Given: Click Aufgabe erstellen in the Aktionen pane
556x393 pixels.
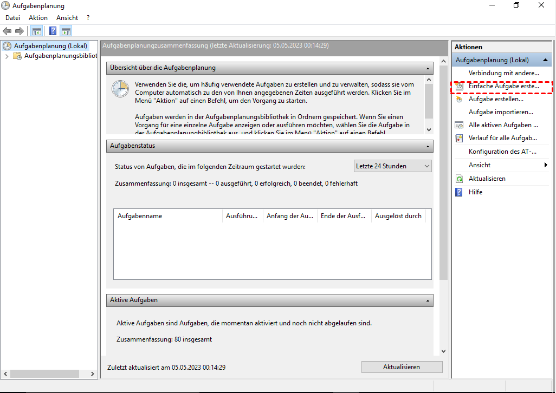Looking at the screenshot, I should pyautogui.click(x=495, y=100).
